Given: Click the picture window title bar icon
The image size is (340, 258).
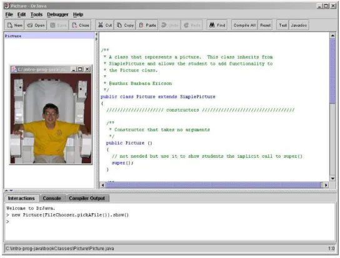Looking at the screenshot, I should [x=14, y=69].
